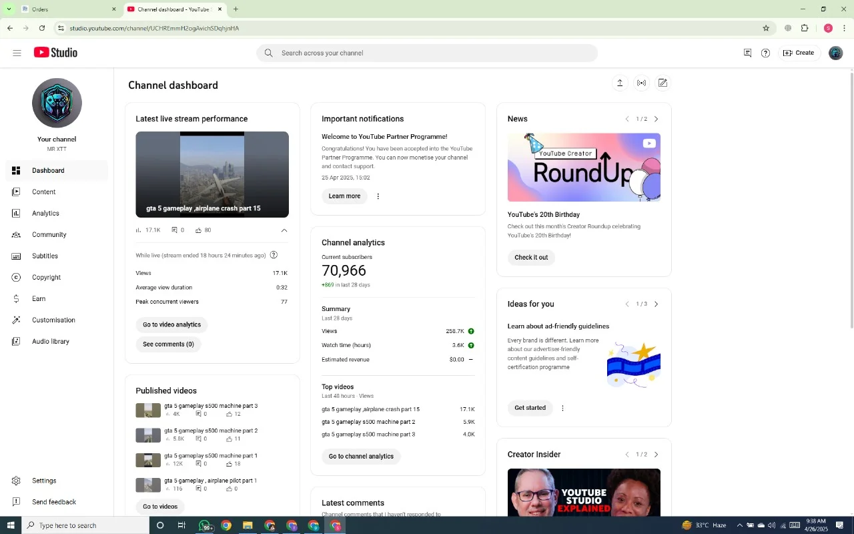This screenshot has height=534, width=854.
Task: Click the browser address bar URL
Action: coord(154,28)
